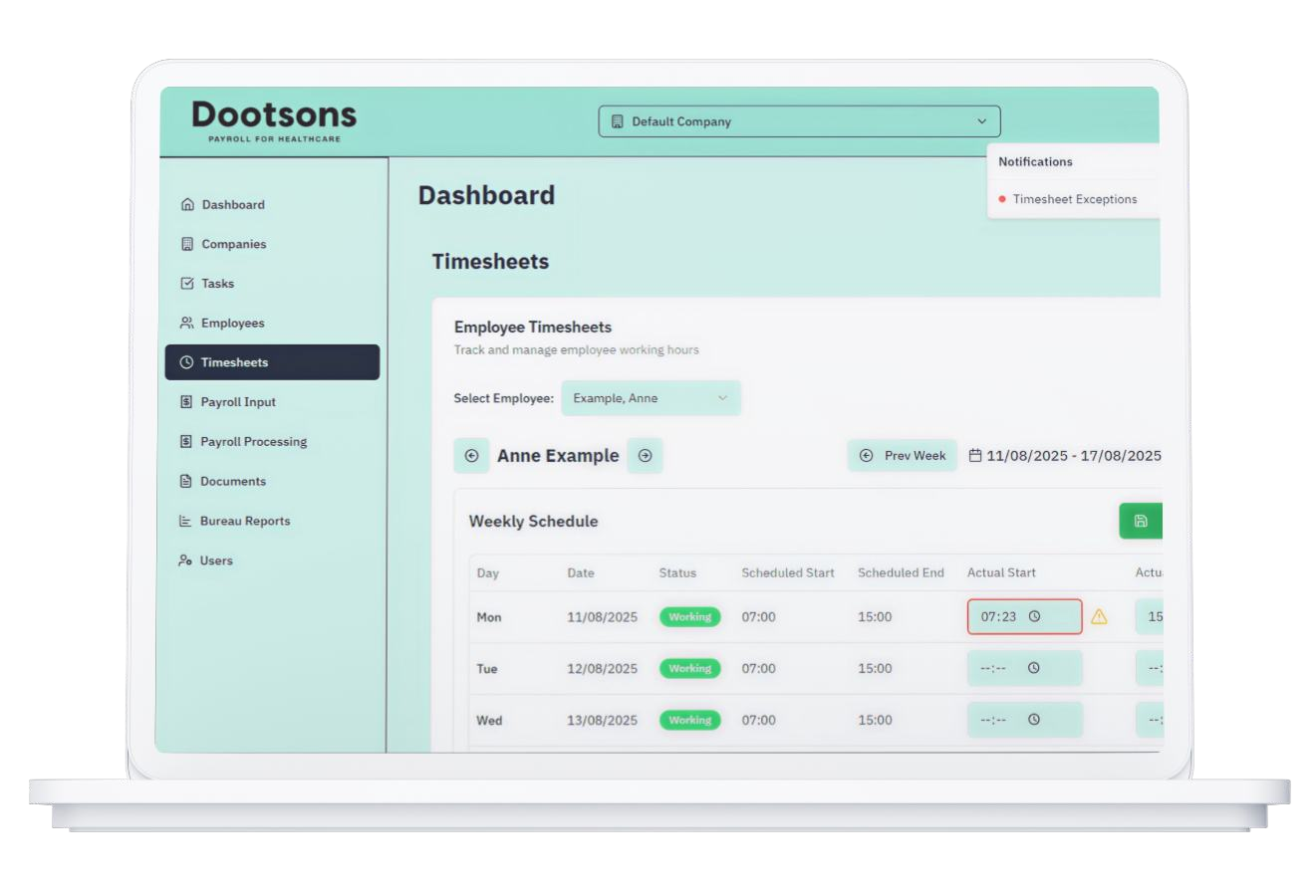The image size is (1313, 891).
Task: Click the Monday Working status badge
Action: (689, 617)
